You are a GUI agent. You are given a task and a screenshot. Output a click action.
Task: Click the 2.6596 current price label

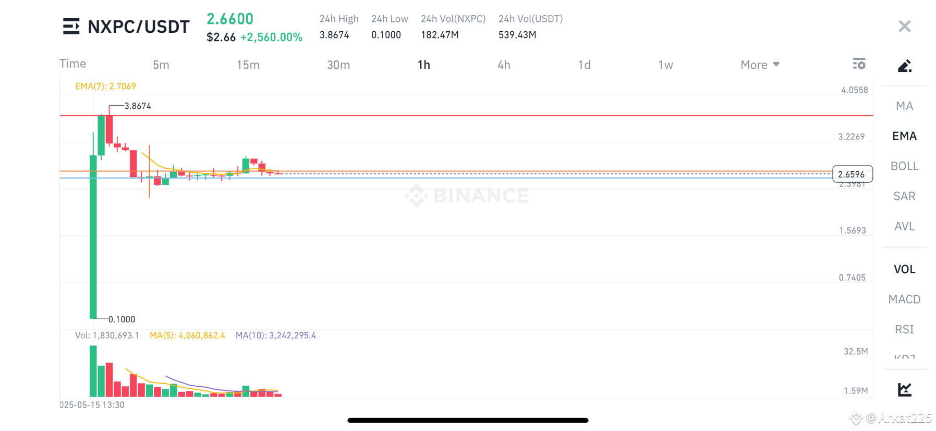click(853, 174)
